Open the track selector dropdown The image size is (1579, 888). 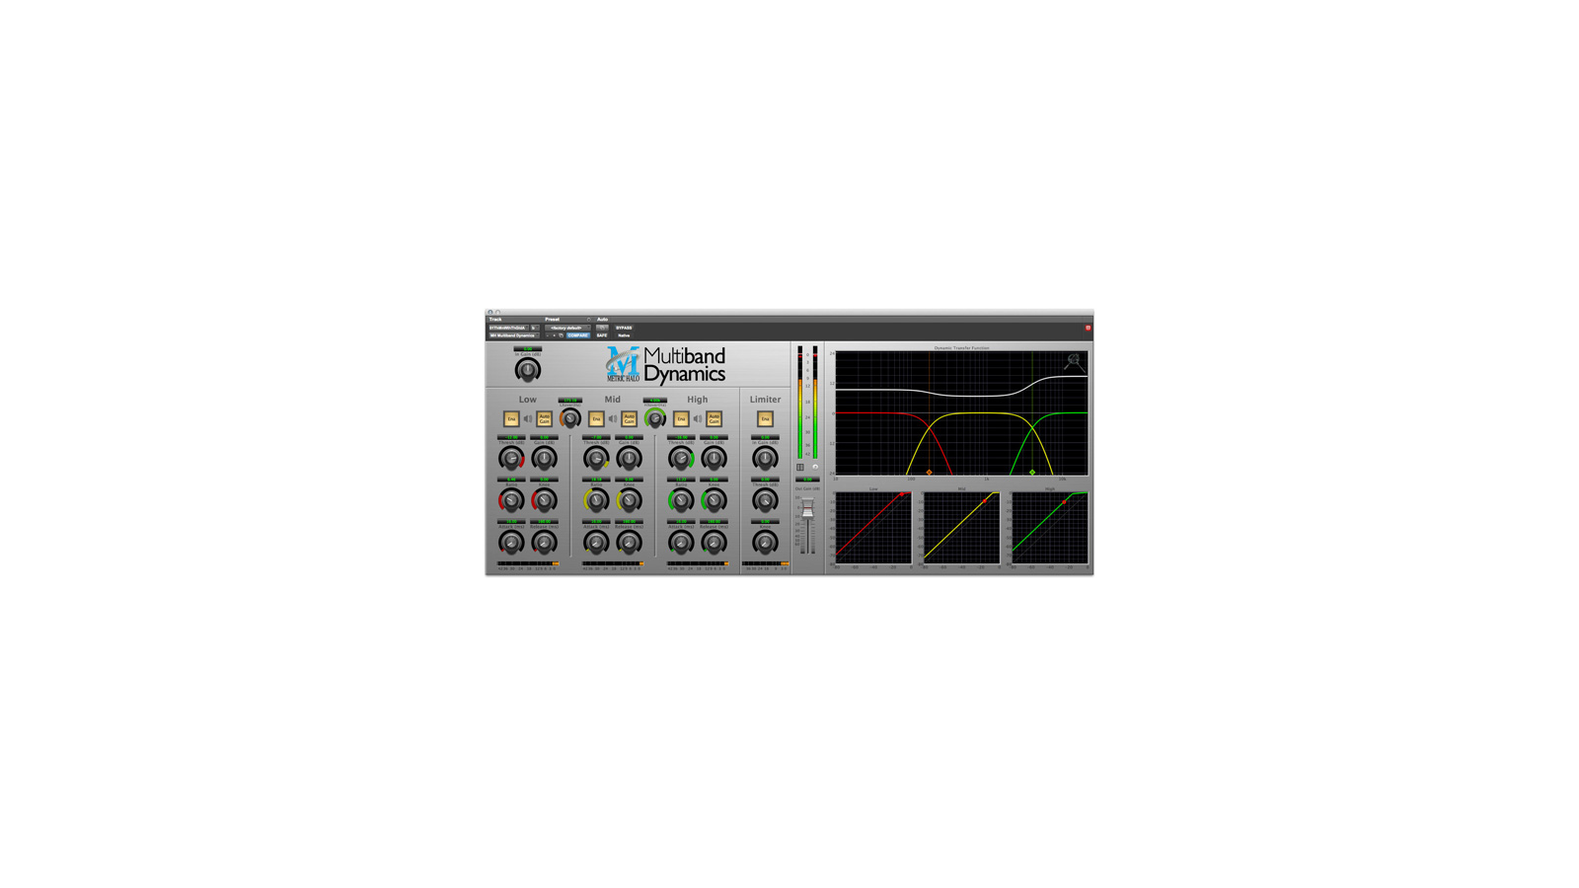click(508, 328)
